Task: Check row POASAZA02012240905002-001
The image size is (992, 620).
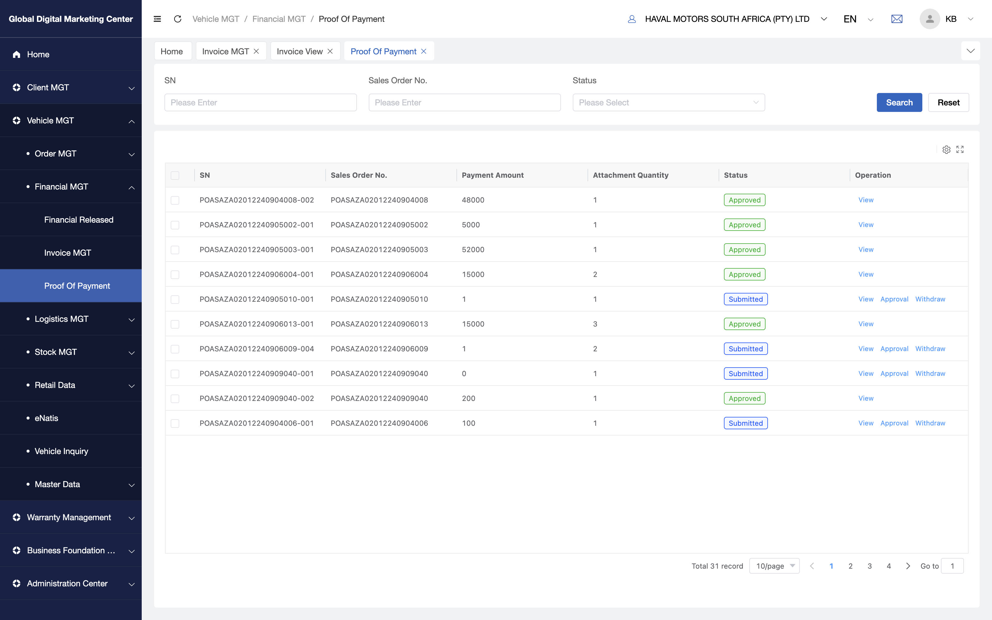Action: click(x=175, y=225)
